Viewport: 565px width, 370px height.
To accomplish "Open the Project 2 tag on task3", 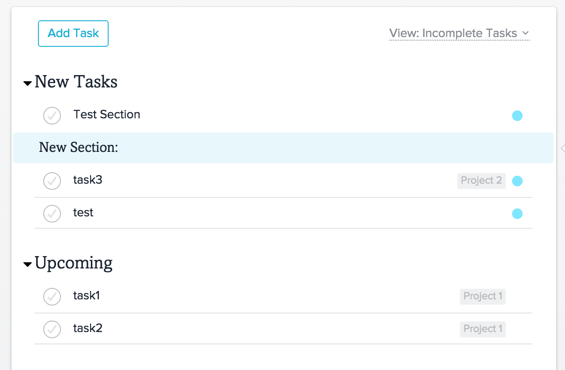I will click(x=481, y=181).
